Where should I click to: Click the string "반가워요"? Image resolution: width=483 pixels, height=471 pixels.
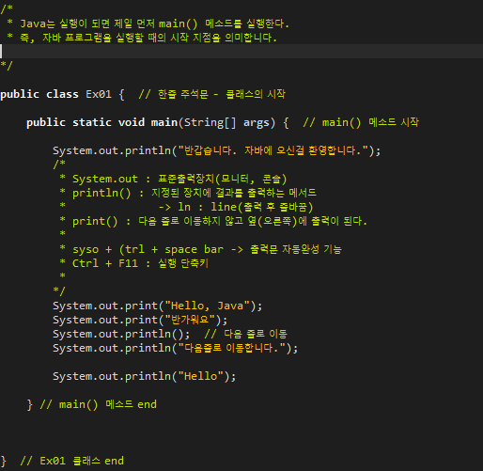190,320
